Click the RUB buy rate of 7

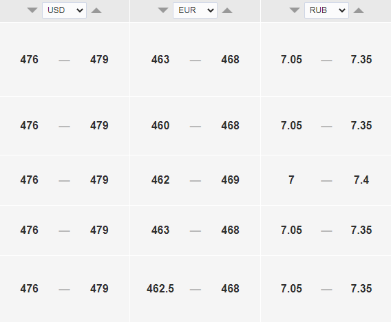click(x=291, y=180)
